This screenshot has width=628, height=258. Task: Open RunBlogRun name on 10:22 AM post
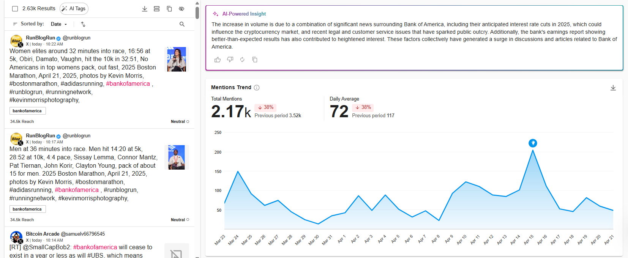(x=41, y=38)
